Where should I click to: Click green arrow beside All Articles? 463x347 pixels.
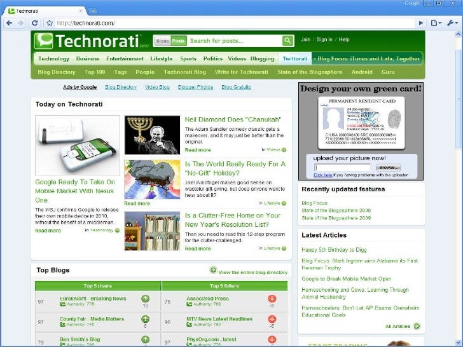pyautogui.click(x=417, y=327)
